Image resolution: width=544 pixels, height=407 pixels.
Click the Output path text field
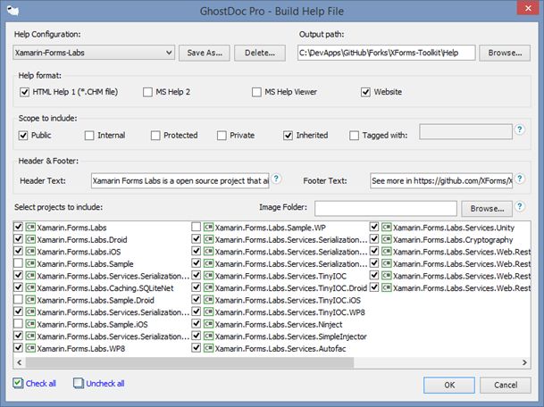(x=385, y=53)
